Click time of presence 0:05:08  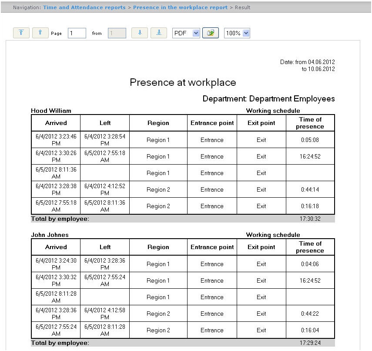click(x=310, y=140)
